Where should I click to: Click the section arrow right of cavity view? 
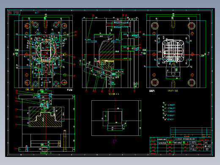coord(209,54)
